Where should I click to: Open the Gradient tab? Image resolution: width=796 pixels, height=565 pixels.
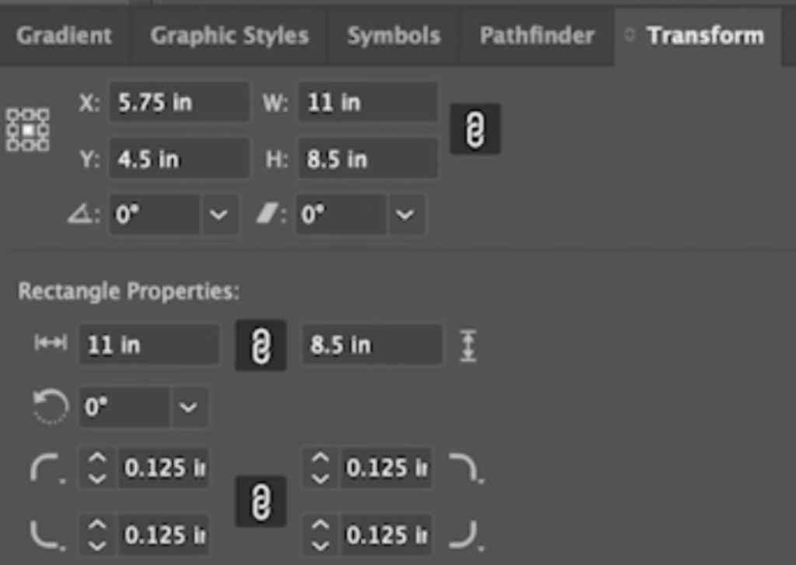64,36
